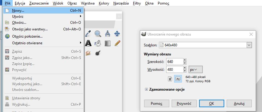Click the new document icon beside Nowy
This screenshot has width=262, height=112.
(7, 11)
